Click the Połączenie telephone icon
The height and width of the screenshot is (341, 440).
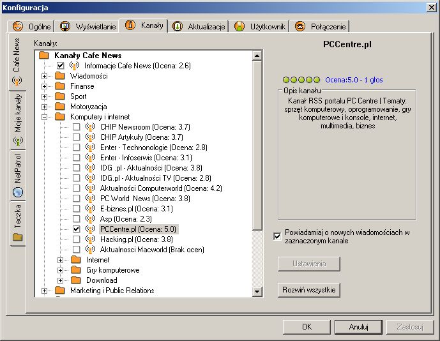tap(300, 26)
